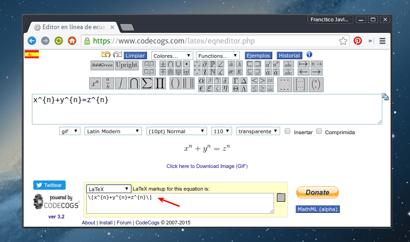Image resolution: width=410 pixels, height=242 pixels.
Task: Enable the Insertar checkbox
Action: click(x=288, y=131)
